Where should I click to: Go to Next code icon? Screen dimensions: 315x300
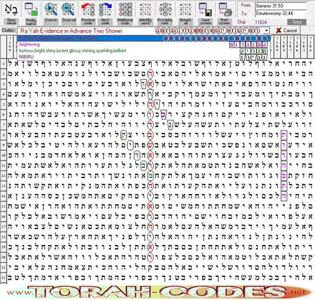(105, 10)
